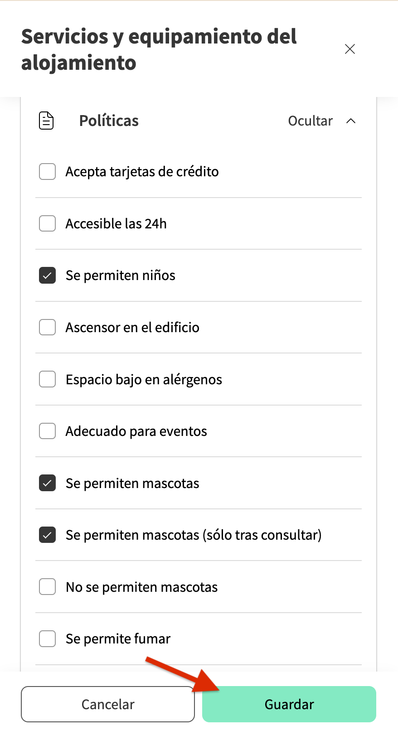Mark Adecuado para eventos as available
The height and width of the screenshot is (735, 398).
pyautogui.click(x=47, y=431)
